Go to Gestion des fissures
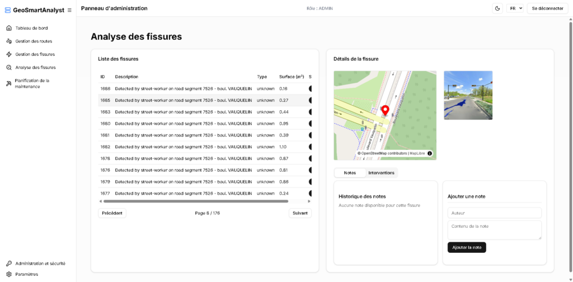The width and height of the screenshot is (573, 282). pos(35,54)
